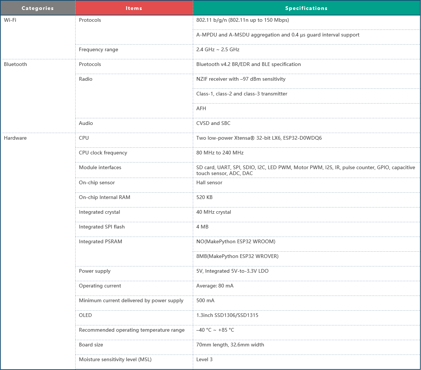Screen dimensions: 421x370
Task: Select the NZIF receiver sensitivity text
Action: click(241, 79)
